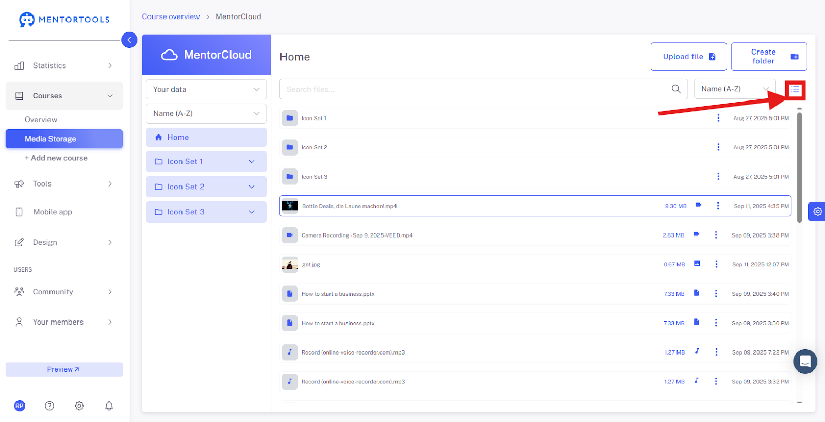
Task: Open the file list Name (A-Z) sort dropdown
Action: pos(735,89)
